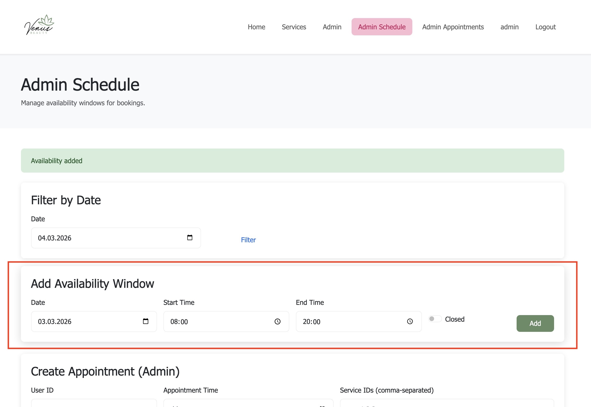Open the Filter by Date calendar picker icon
591x407 pixels.
190,238
